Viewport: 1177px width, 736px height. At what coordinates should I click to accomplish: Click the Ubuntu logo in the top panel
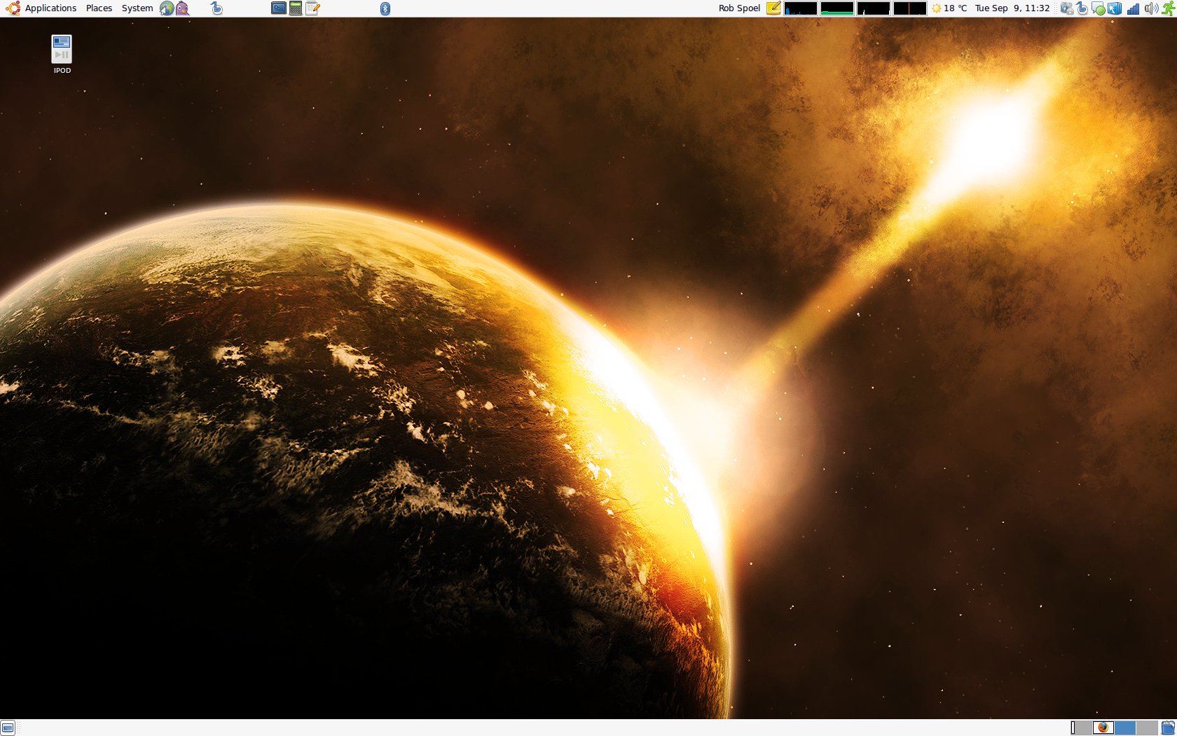point(13,8)
